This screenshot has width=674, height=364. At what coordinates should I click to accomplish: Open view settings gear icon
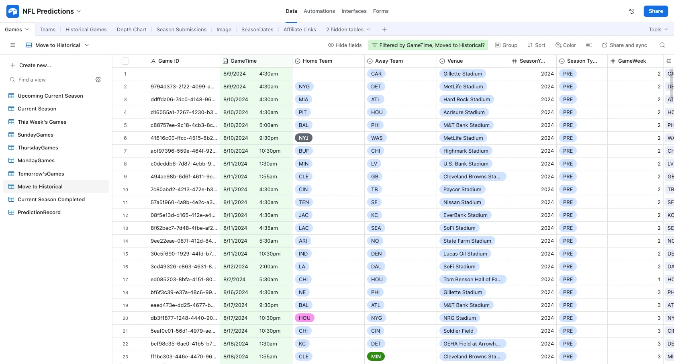coord(98,80)
